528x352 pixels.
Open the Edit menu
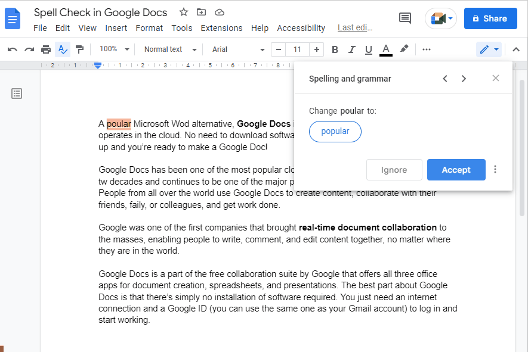[62, 28]
